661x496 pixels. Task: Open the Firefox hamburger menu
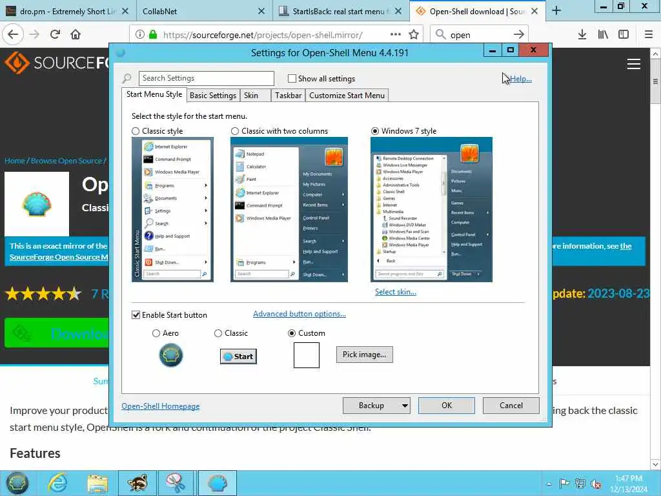point(649,34)
